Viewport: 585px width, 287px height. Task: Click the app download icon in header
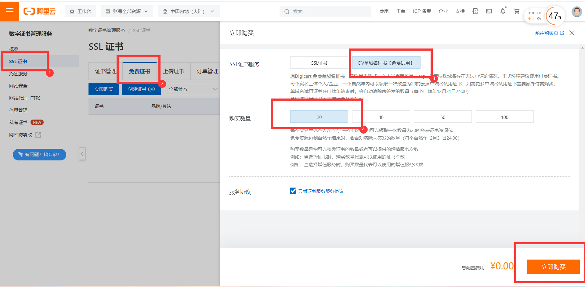tap(475, 11)
